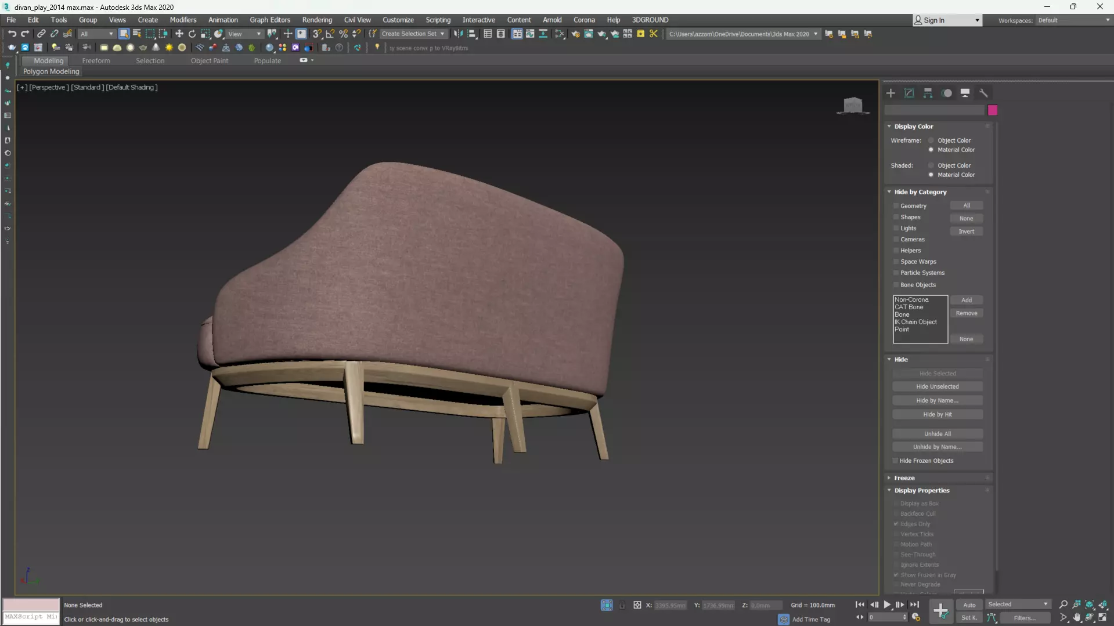Toggle the Angle Snap icon
The image size is (1114, 626).
tap(330, 34)
